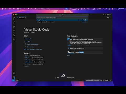Choose Jupyter Notebook in quick pick list
Viewport: 126px width, 94px height.
(x=62, y=22)
